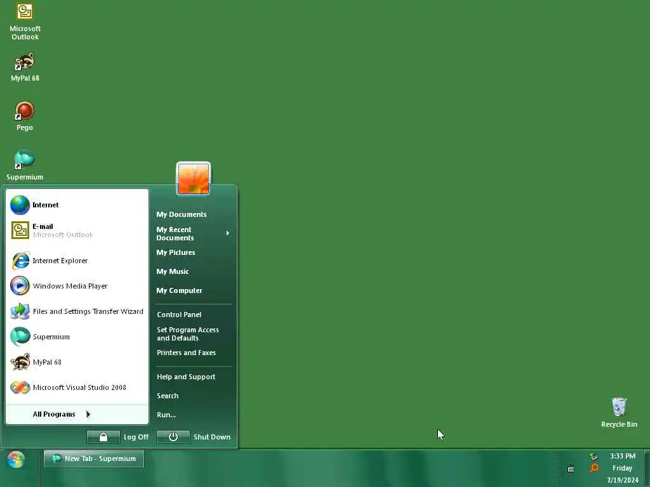Click the keyboard tray icon
The height and width of the screenshot is (487, 650).
tap(571, 469)
